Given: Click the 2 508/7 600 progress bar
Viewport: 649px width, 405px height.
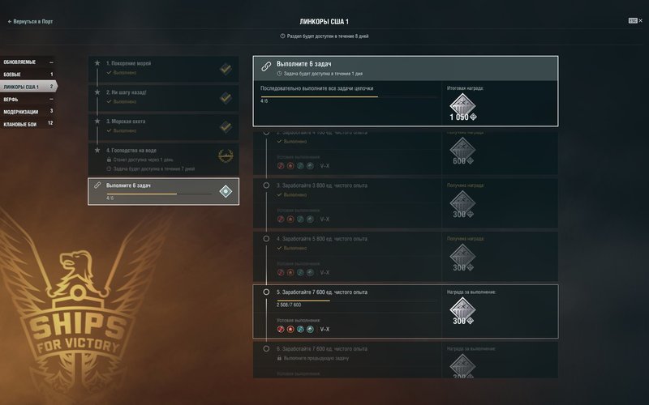Looking at the screenshot, I should 356,301.
